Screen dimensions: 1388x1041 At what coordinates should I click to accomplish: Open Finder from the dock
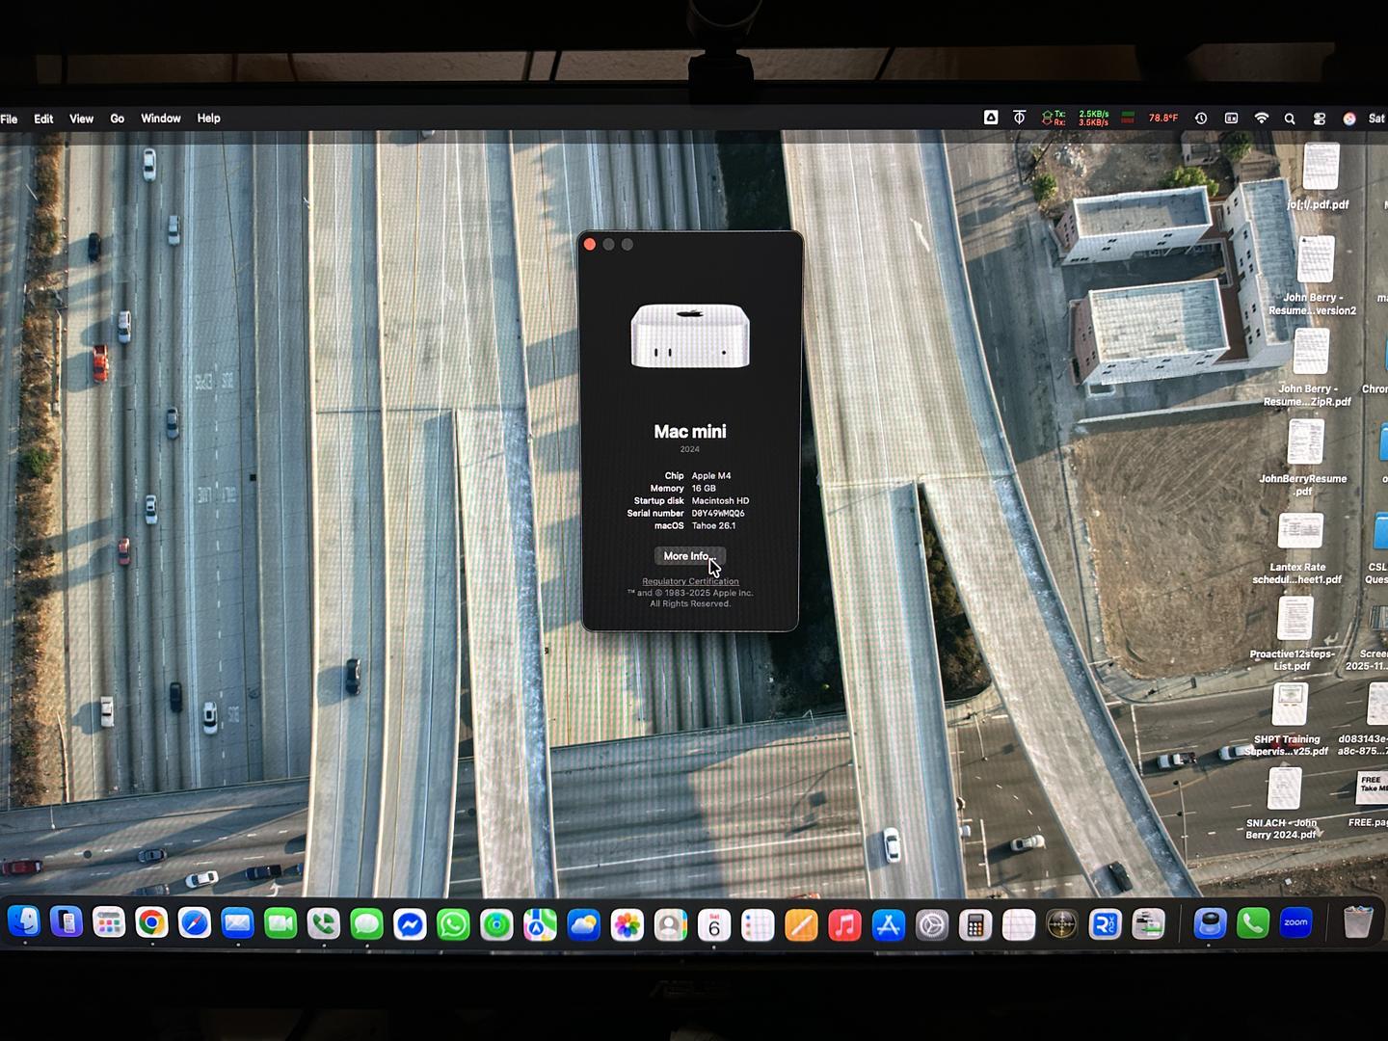pos(24,923)
